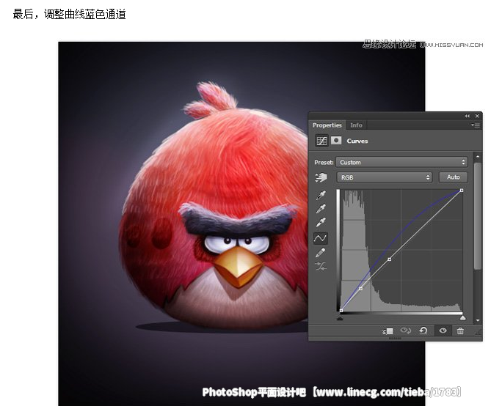Open the Preset dropdown showing Custom
The width and height of the screenshot is (502, 406).
click(x=401, y=162)
